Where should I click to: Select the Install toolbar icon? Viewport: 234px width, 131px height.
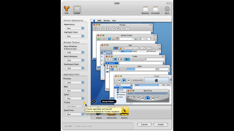(x=77, y=10)
